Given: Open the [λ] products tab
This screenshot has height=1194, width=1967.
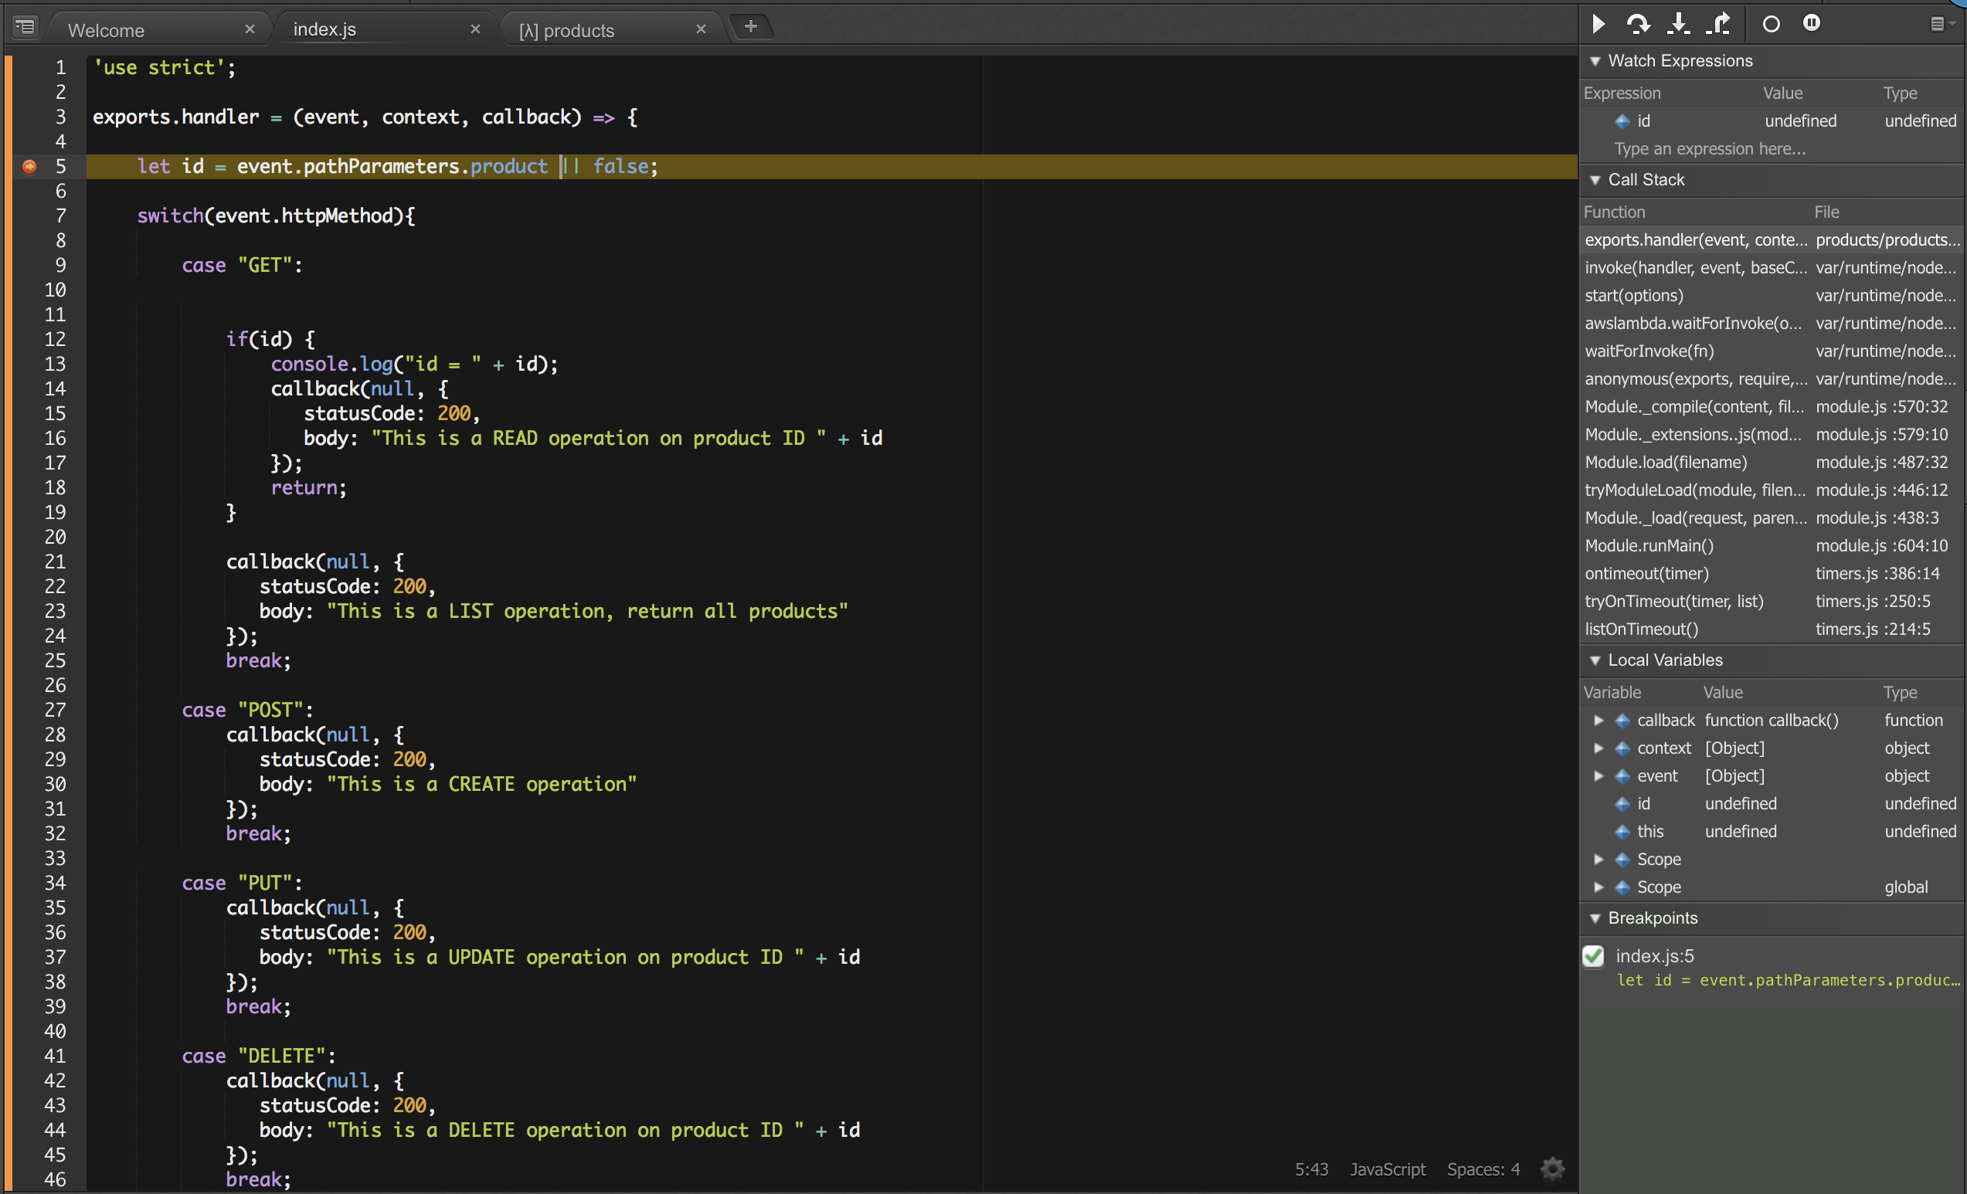Looking at the screenshot, I should click(567, 30).
